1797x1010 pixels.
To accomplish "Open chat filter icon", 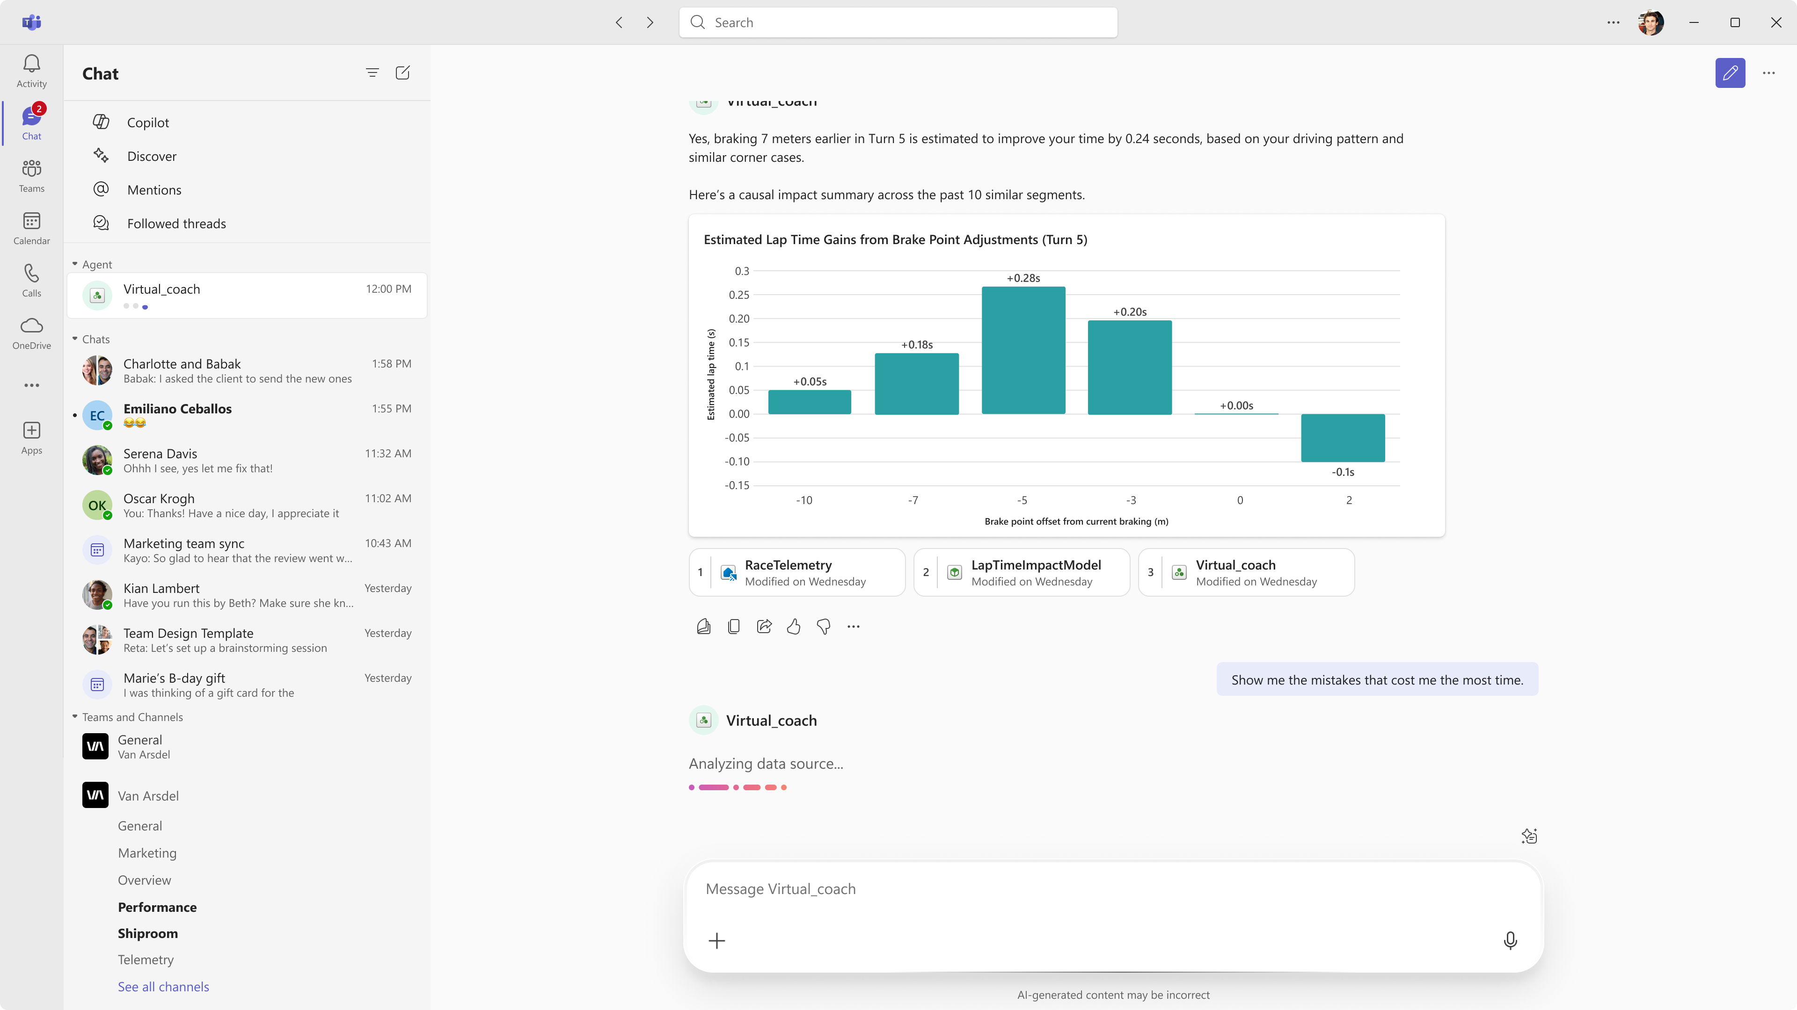I will tap(372, 73).
